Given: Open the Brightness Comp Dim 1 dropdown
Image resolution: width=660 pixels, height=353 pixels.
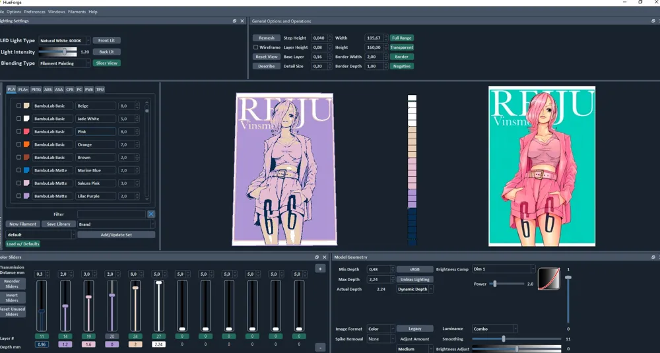Looking at the screenshot, I should pyautogui.click(x=504, y=269).
